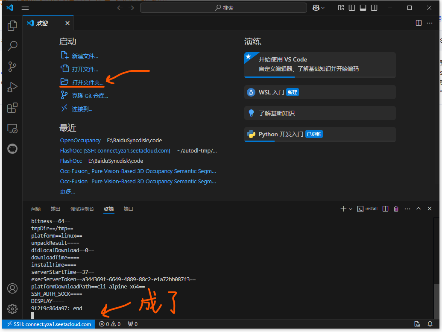Screen dimensions: 442x332
Task: Click the feedback status bar icon
Action: [x=417, y=324]
